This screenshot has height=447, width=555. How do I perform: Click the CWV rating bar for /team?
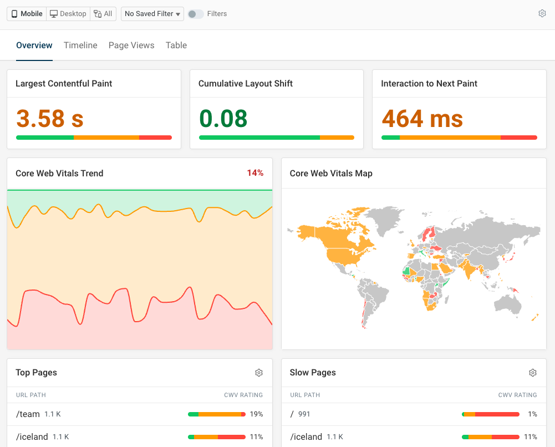[x=216, y=414]
